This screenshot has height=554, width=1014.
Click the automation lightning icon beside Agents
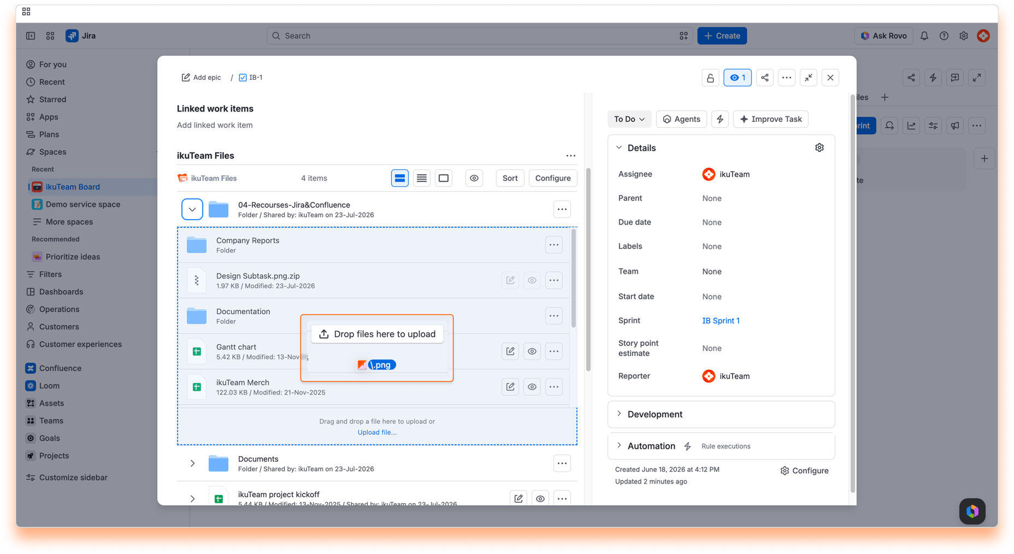click(720, 119)
